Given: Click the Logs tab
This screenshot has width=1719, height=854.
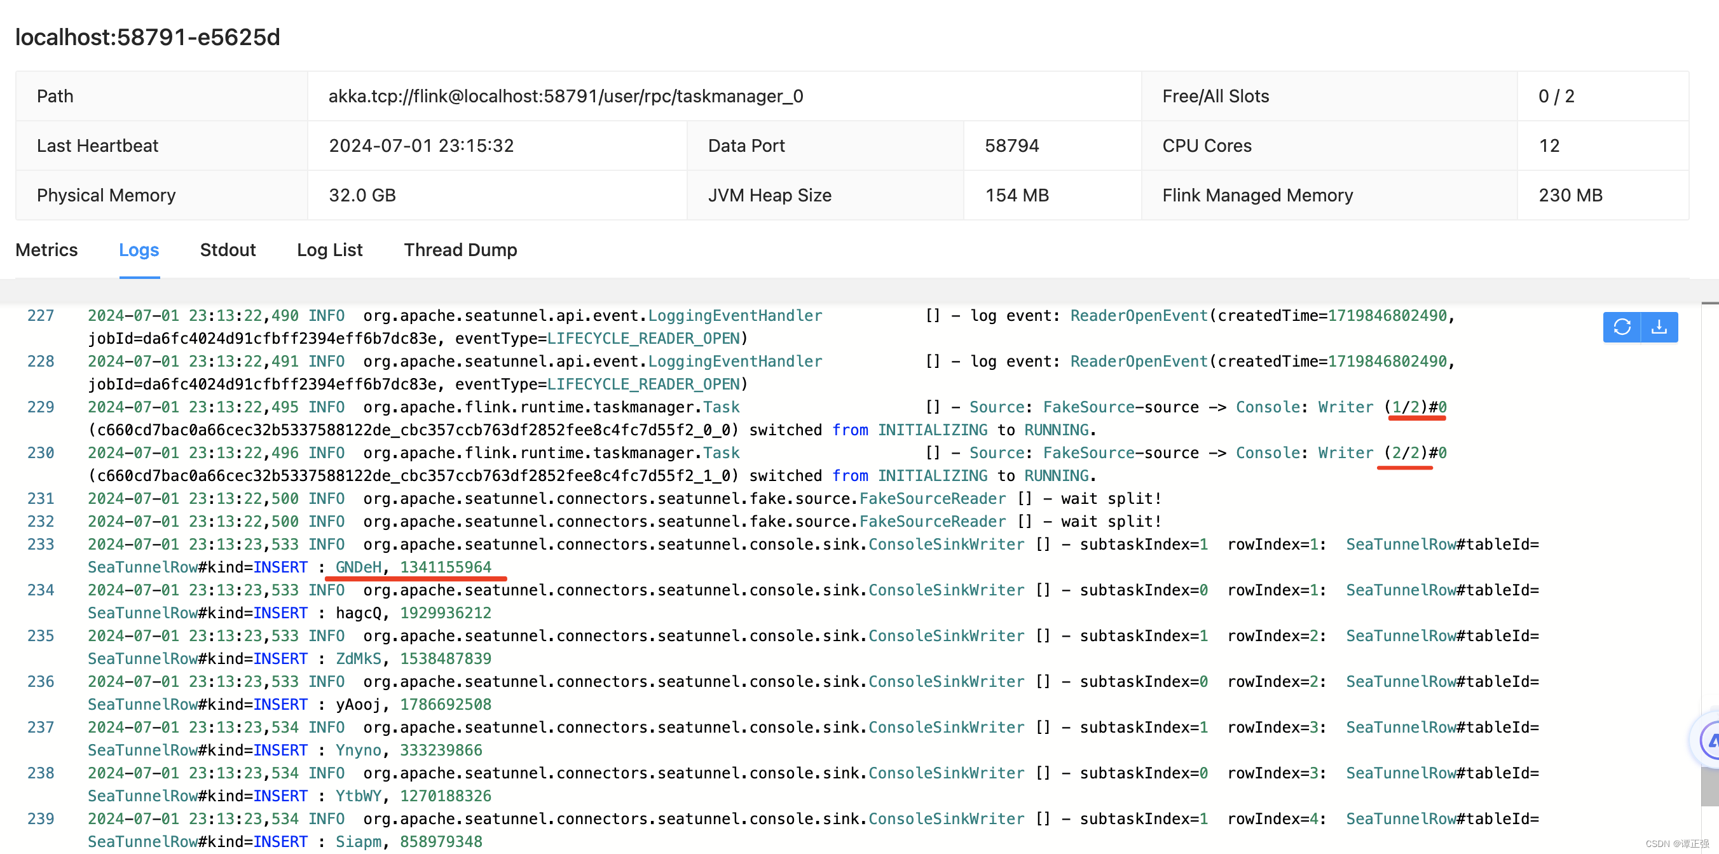Looking at the screenshot, I should point(138,250).
